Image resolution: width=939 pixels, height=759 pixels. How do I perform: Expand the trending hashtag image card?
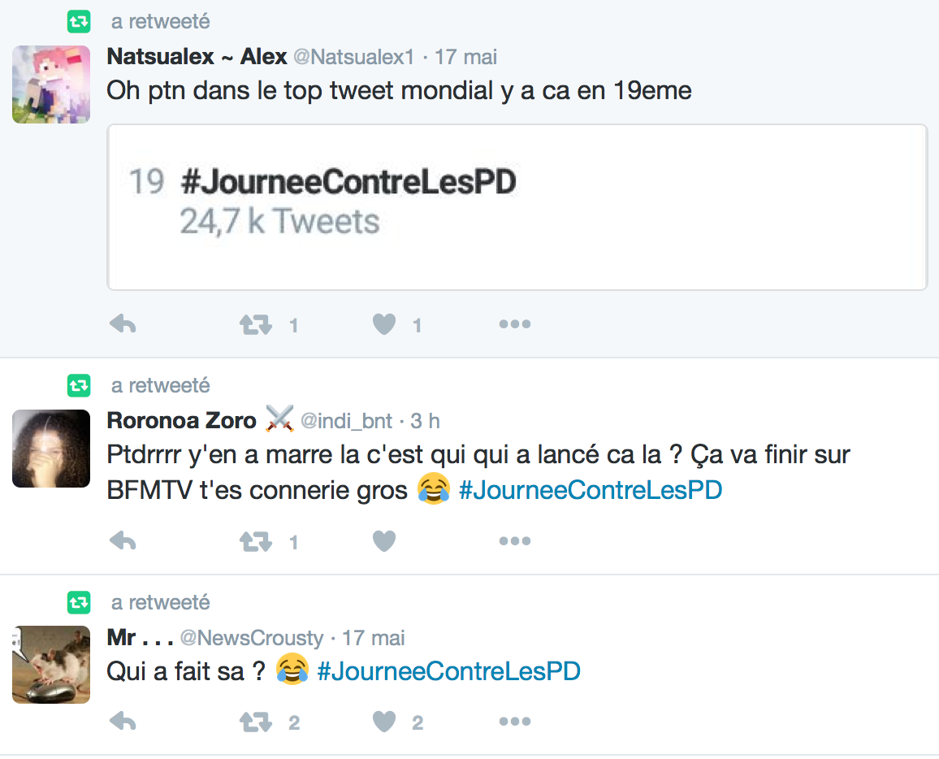point(517,207)
